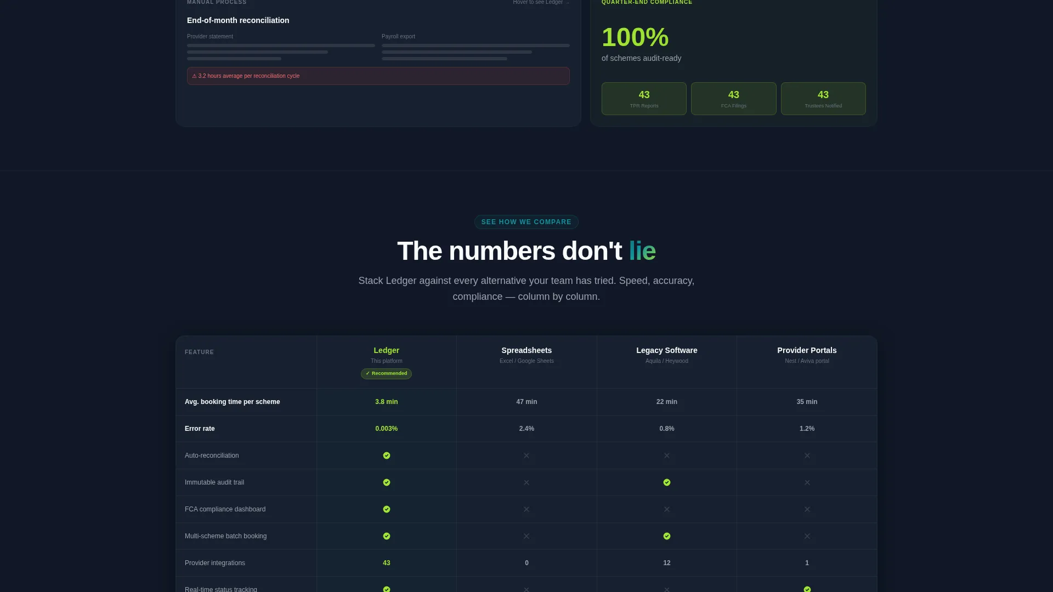1053x592 pixels.
Task: Click the Error rate row label
Action: point(200,429)
